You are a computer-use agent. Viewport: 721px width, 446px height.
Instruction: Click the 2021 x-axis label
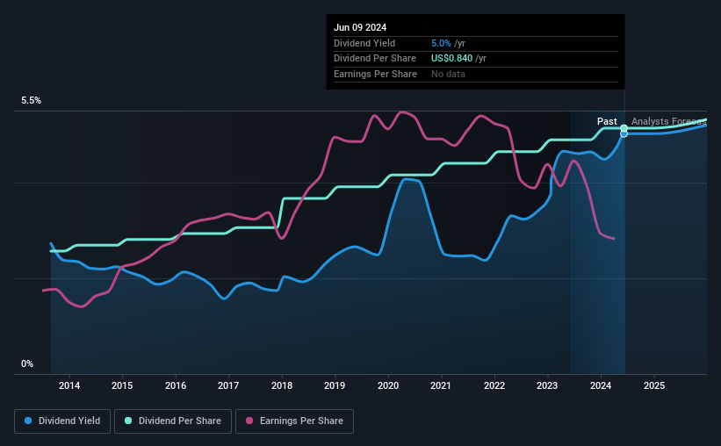[x=441, y=385]
